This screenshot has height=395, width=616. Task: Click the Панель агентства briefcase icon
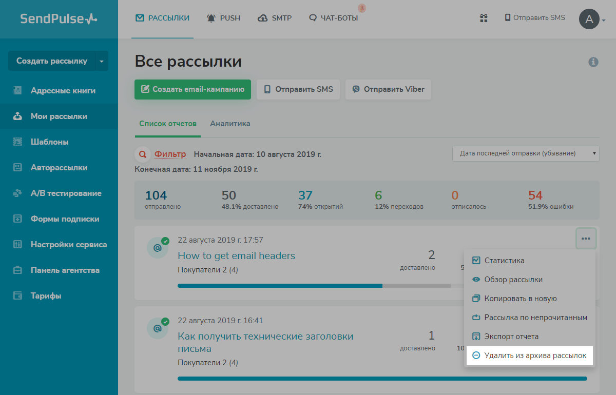(17, 270)
